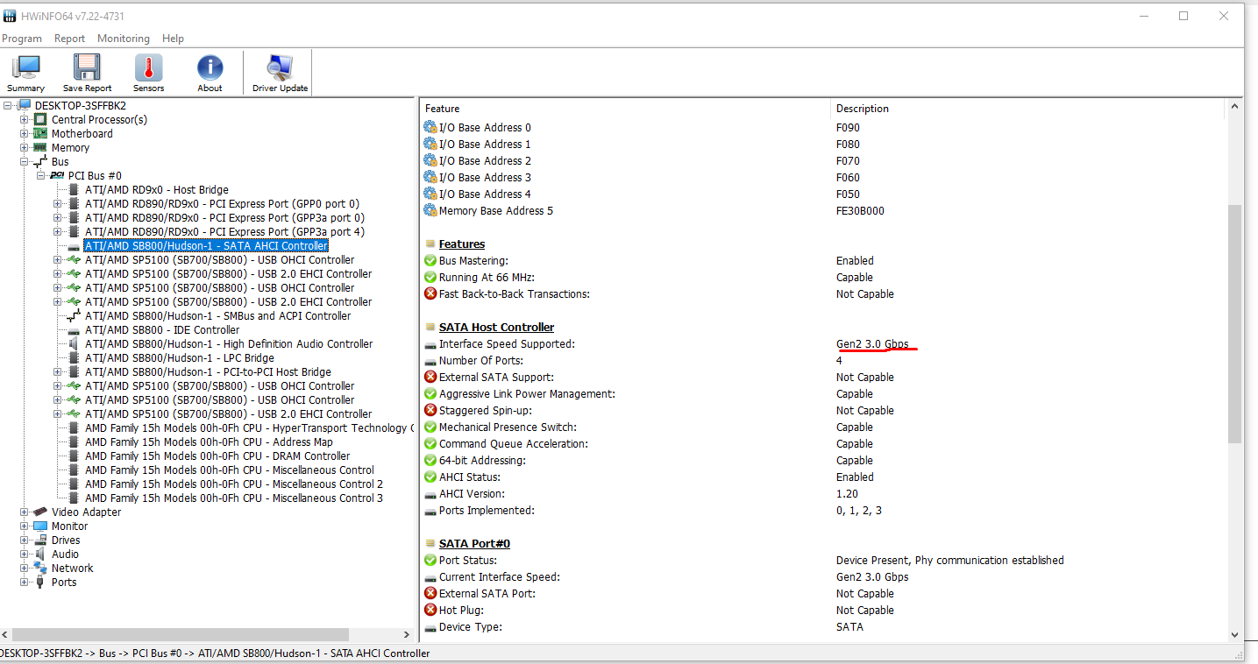Click the Monitor tree icon

pyautogui.click(x=40, y=526)
